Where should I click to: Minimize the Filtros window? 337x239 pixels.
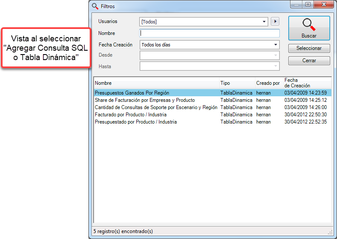click(296, 5)
